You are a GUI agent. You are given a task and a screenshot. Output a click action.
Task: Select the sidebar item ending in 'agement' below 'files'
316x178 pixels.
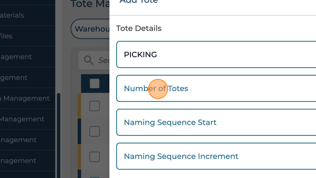(16, 57)
